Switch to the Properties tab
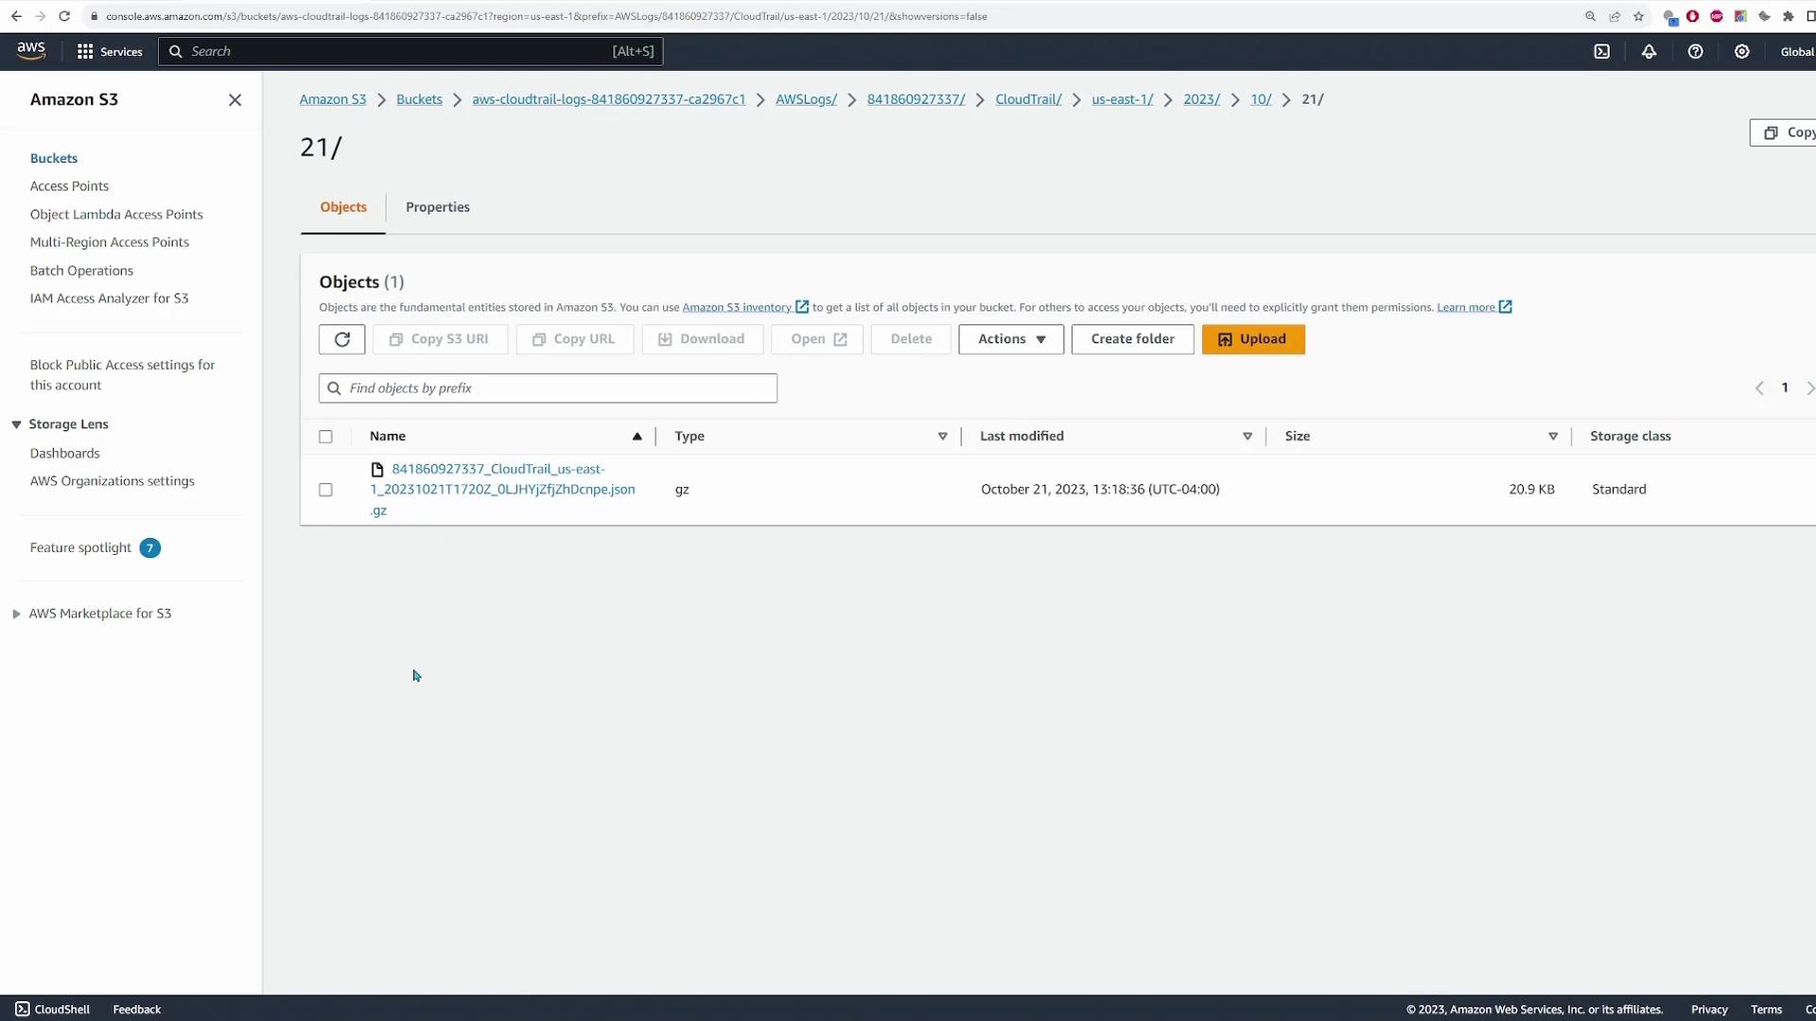This screenshot has width=1816, height=1021. [437, 207]
